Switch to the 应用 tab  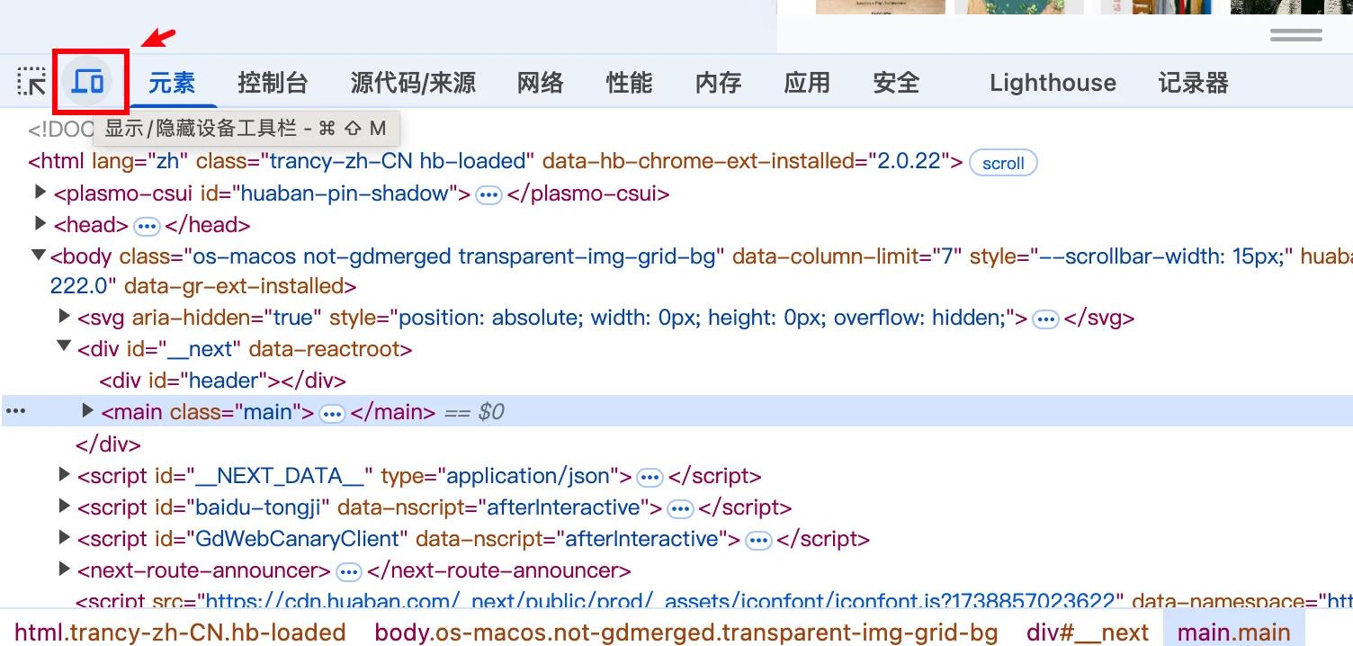point(807,83)
